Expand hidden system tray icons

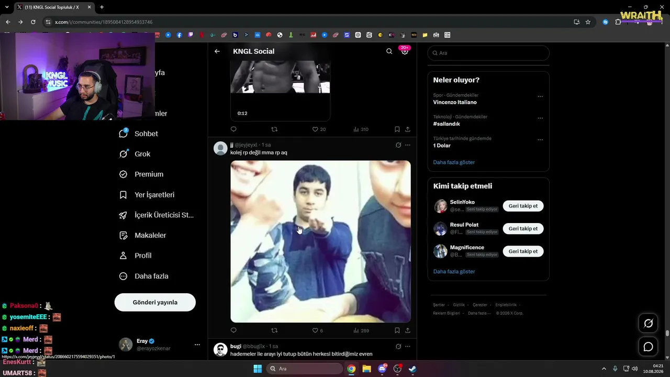(x=605, y=369)
